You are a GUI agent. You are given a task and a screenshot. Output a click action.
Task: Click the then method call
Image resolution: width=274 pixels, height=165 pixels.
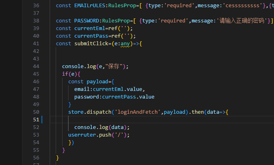(197, 112)
